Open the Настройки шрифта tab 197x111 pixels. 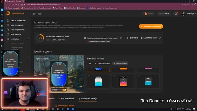pos(88,99)
